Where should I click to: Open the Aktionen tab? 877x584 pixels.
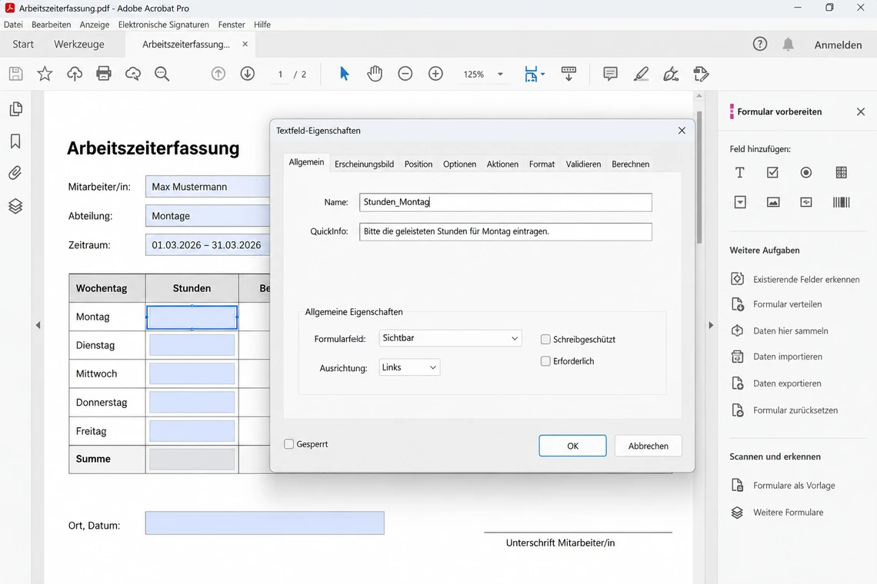[x=502, y=164]
